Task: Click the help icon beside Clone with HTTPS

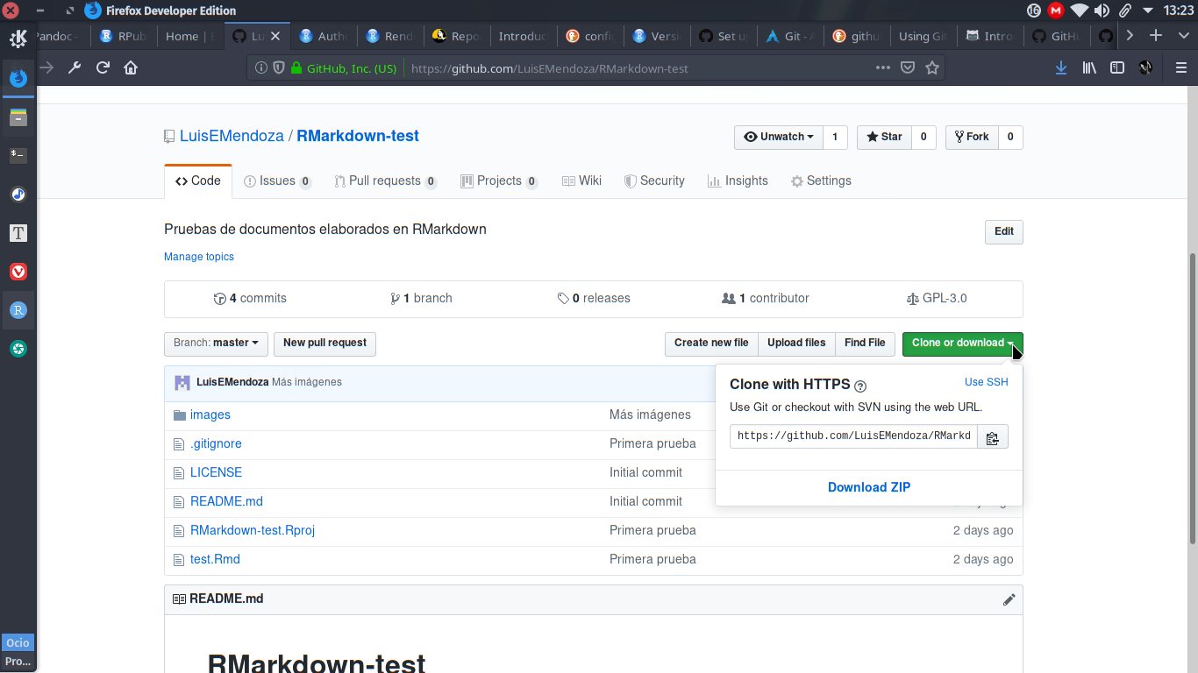Action: pyautogui.click(x=860, y=386)
